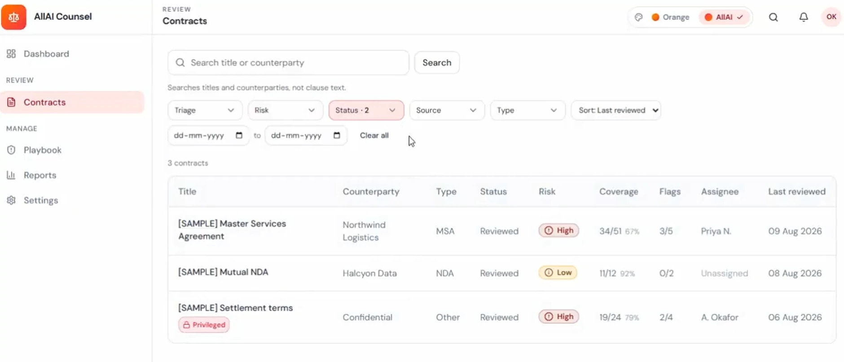Open the [SAMPLE] Settlement terms contract
This screenshot has height=362, width=844.
235,308
